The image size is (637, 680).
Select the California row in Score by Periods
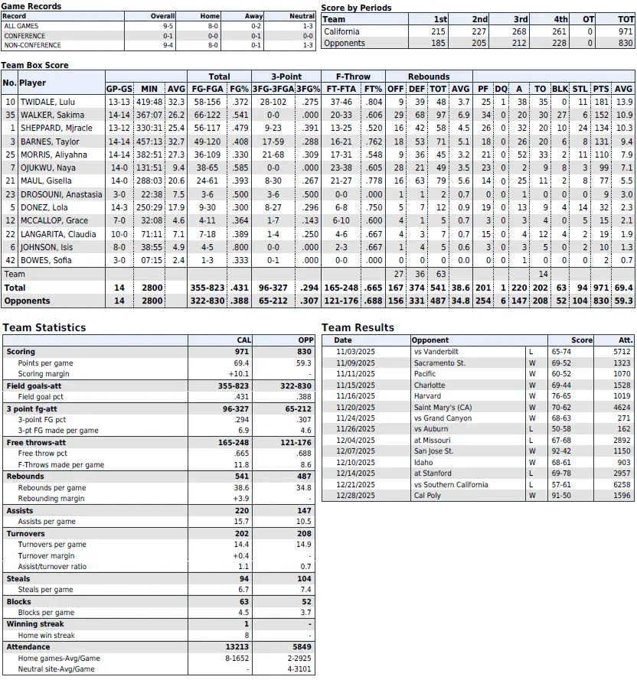341,31
